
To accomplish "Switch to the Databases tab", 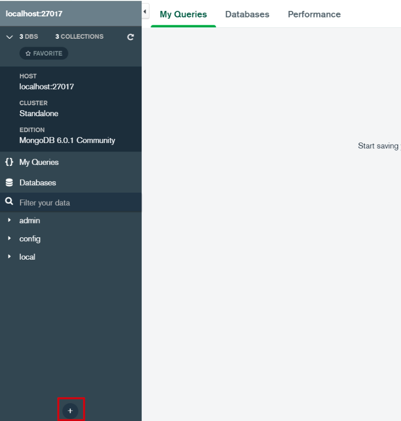I will 247,14.
